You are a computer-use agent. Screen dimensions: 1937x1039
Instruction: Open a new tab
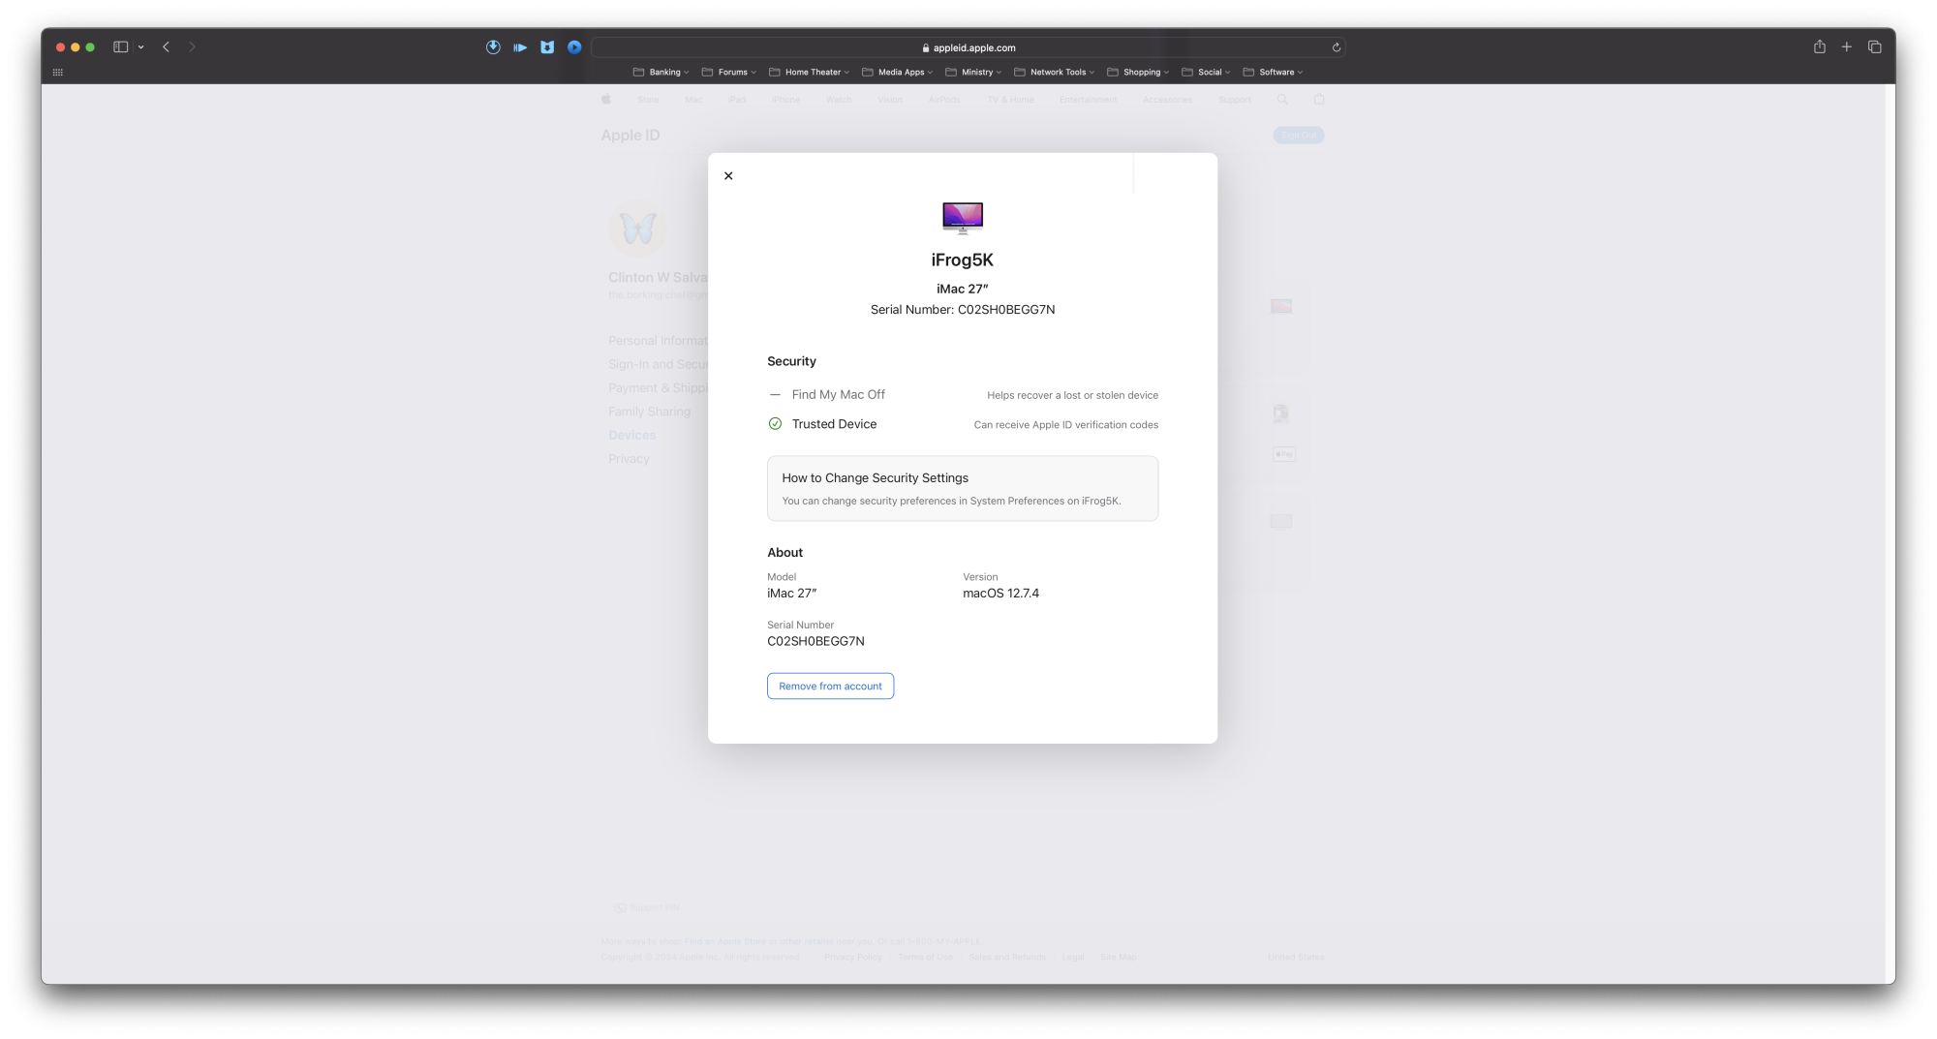click(x=1847, y=46)
